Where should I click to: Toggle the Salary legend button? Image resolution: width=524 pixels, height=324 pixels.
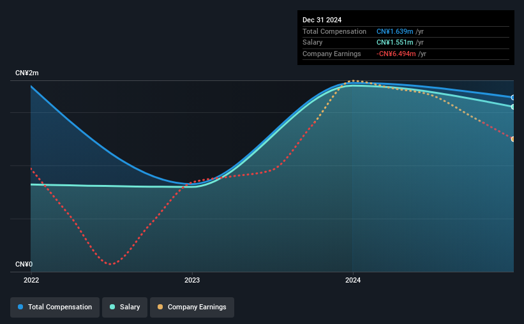click(124, 307)
